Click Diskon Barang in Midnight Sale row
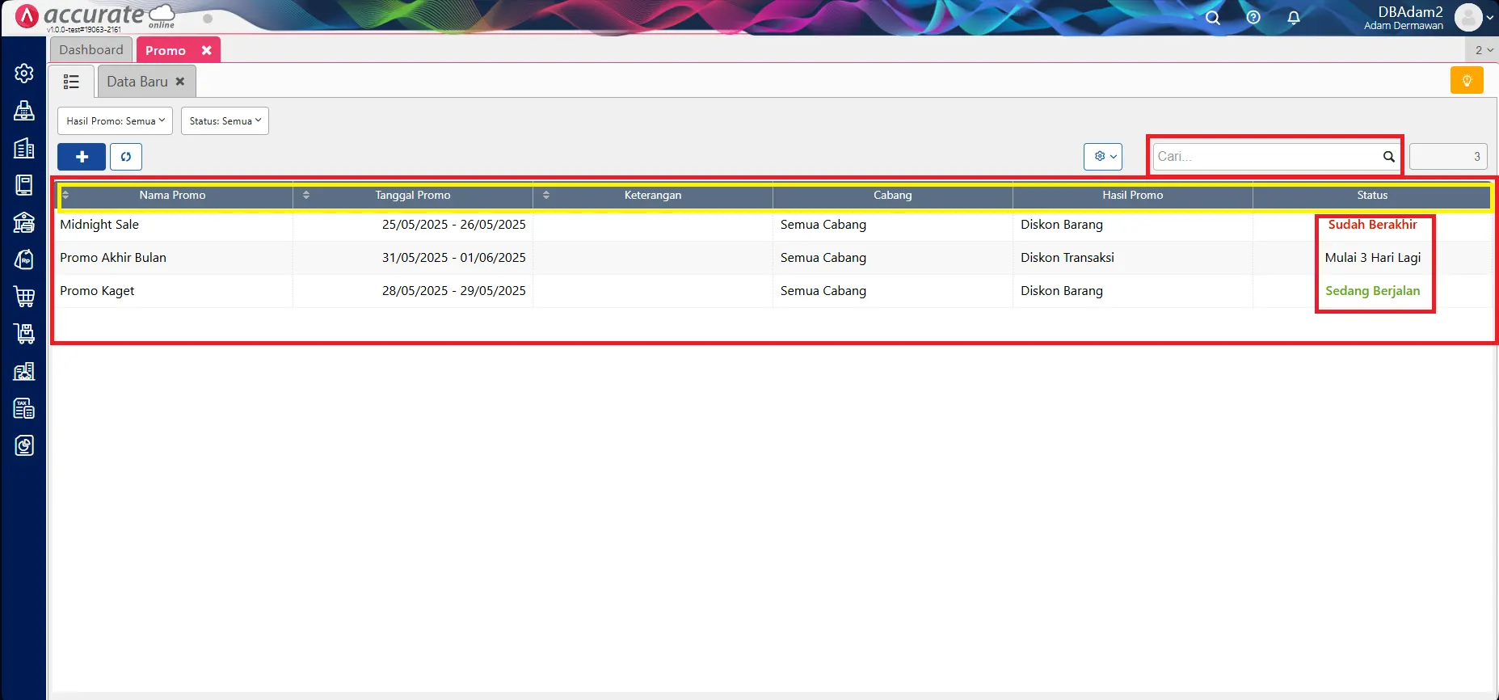Image resolution: width=1499 pixels, height=700 pixels. click(x=1062, y=225)
